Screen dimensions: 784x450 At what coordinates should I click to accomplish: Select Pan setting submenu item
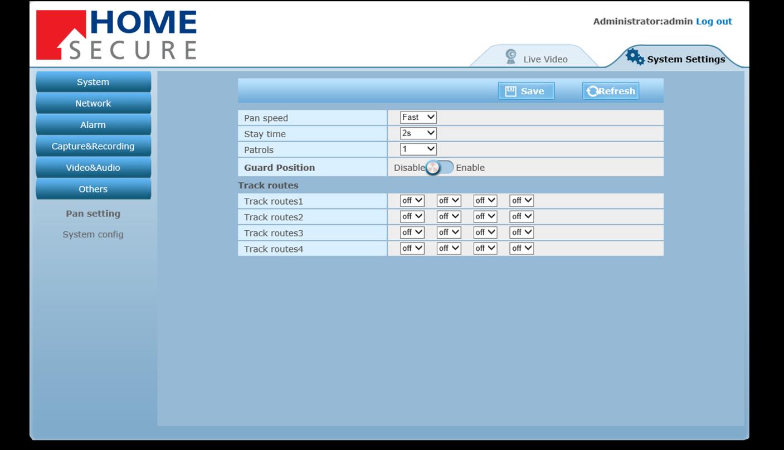[93, 214]
